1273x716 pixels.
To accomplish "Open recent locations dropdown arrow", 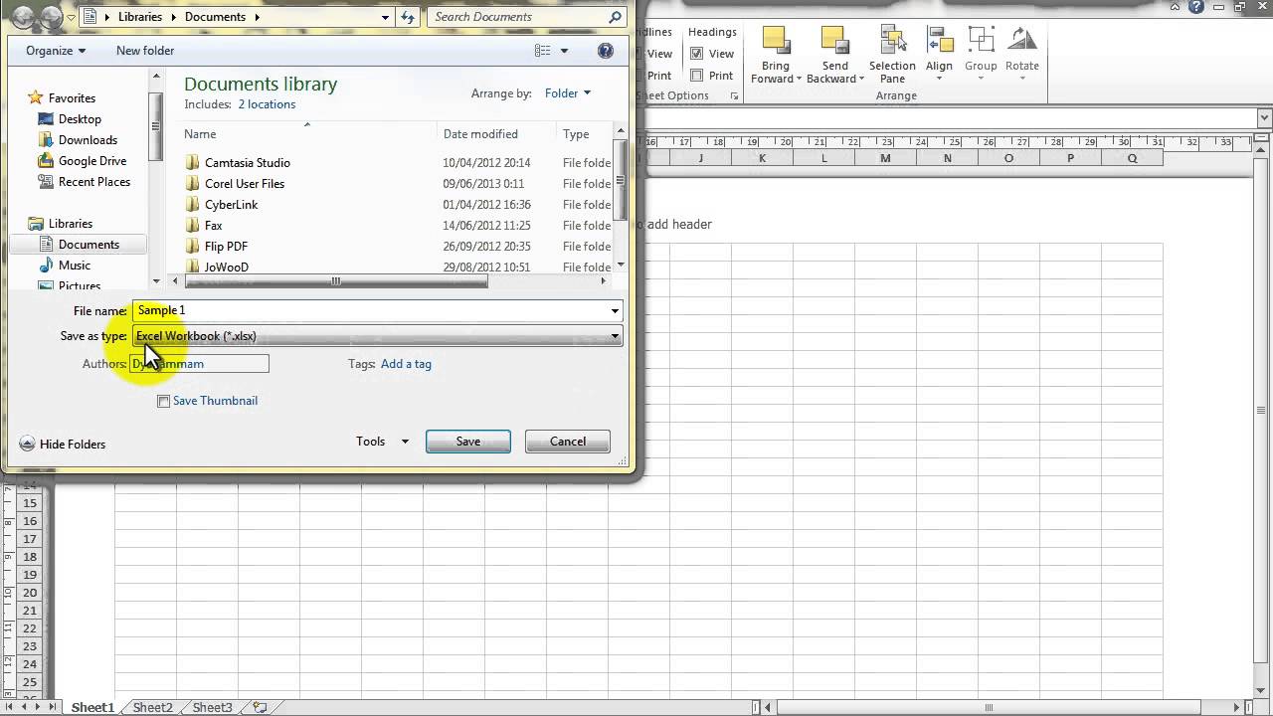I will point(72,18).
